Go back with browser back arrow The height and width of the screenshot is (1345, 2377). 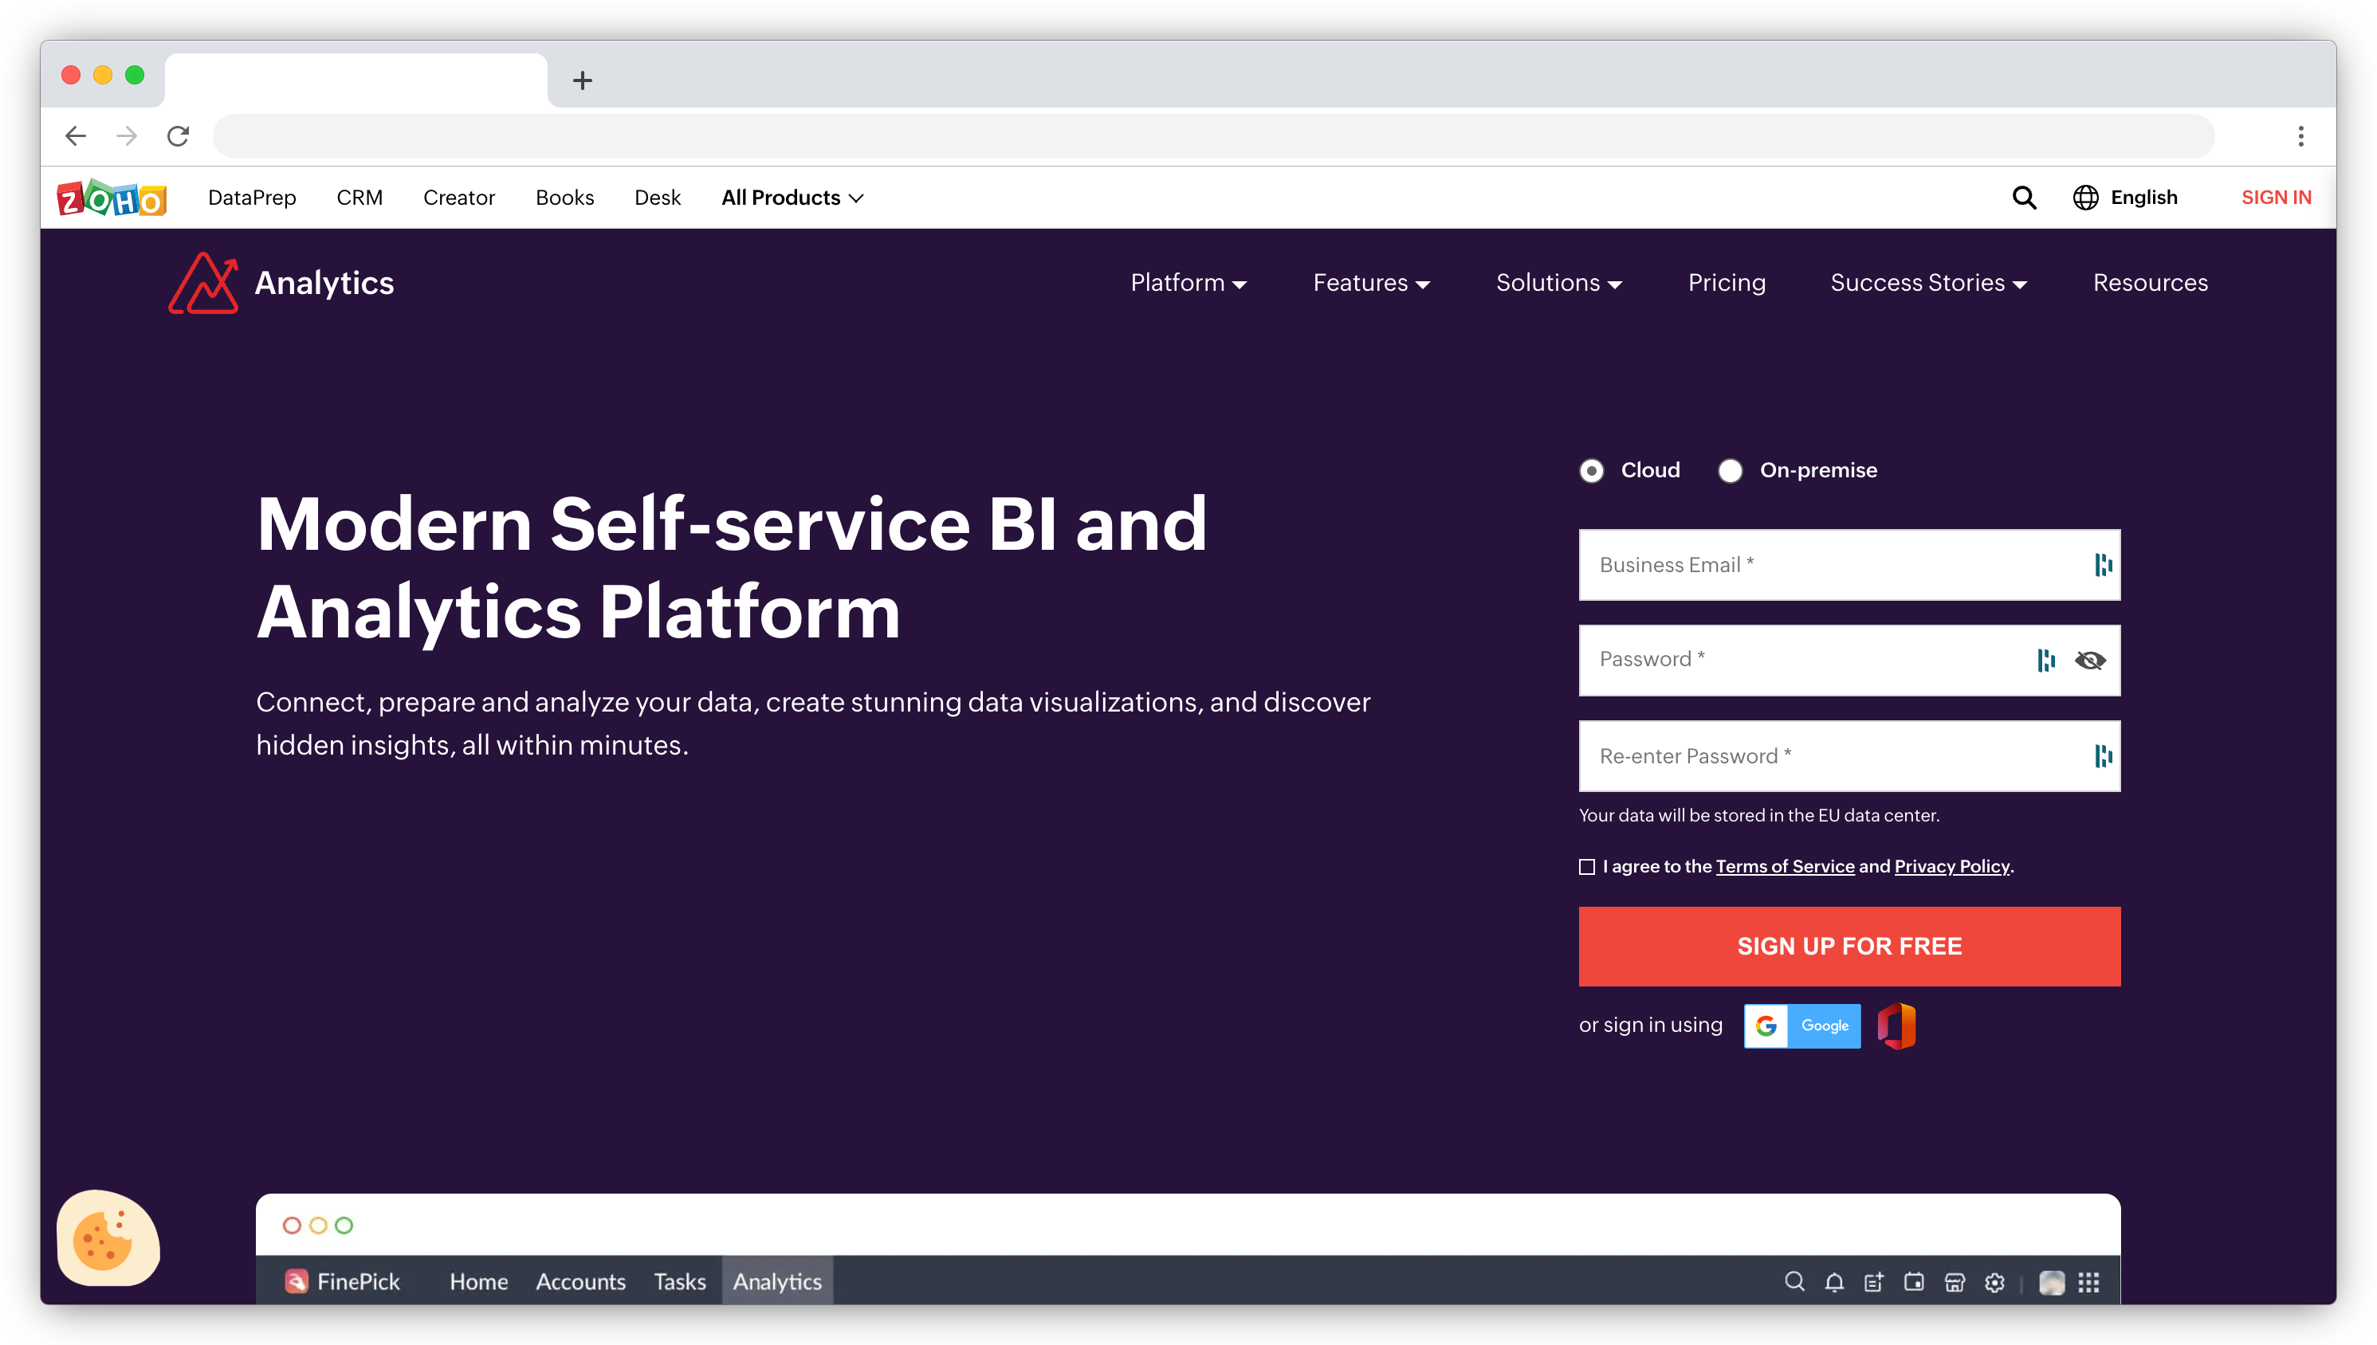click(76, 135)
